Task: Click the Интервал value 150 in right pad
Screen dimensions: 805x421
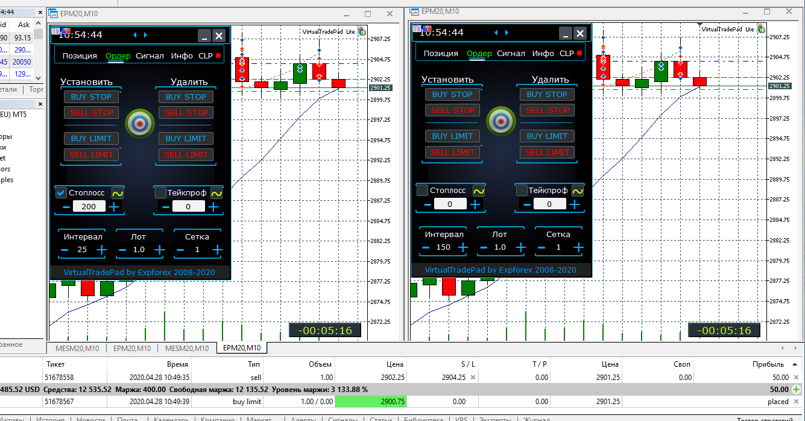Action: coord(444,247)
